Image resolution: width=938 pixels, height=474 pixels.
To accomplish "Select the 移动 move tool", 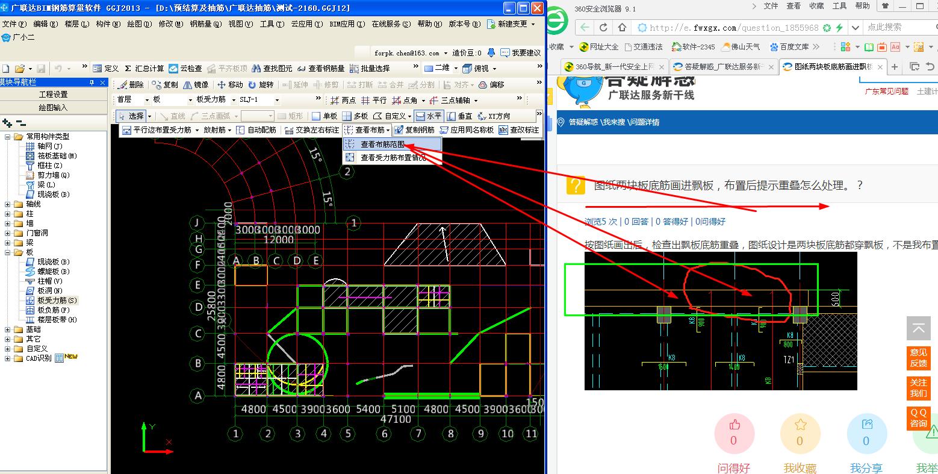I will pos(231,85).
